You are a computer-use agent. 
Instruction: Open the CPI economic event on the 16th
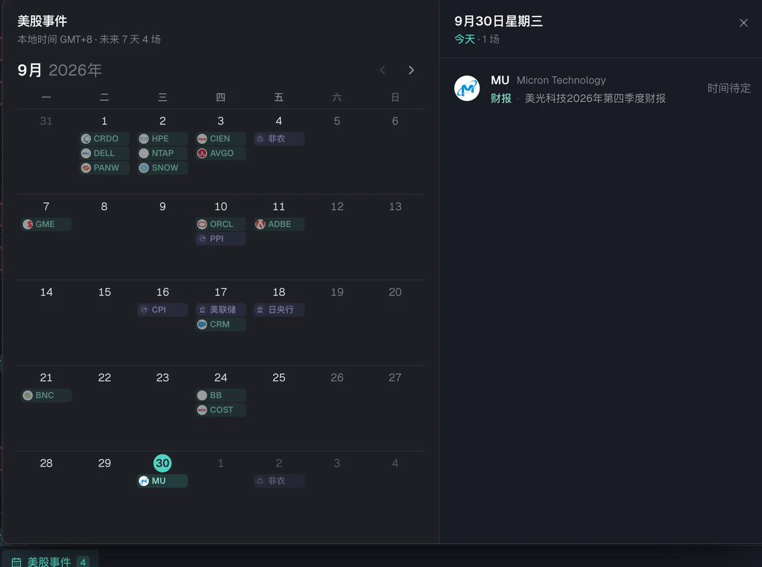(163, 310)
